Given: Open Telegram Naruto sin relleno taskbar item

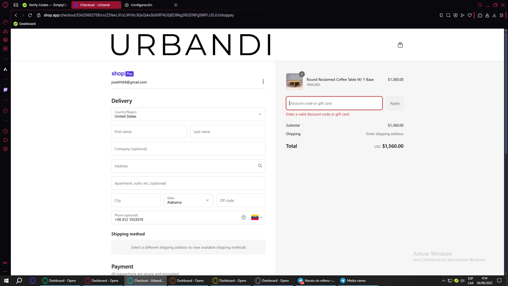Looking at the screenshot, I should click(x=316, y=281).
